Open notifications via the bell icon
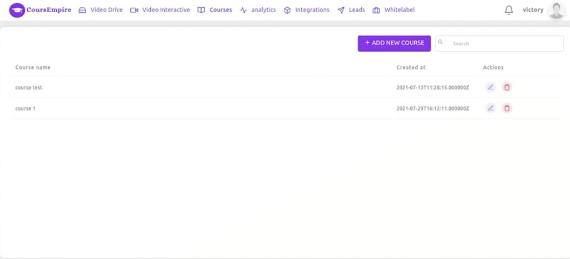 tap(509, 10)
